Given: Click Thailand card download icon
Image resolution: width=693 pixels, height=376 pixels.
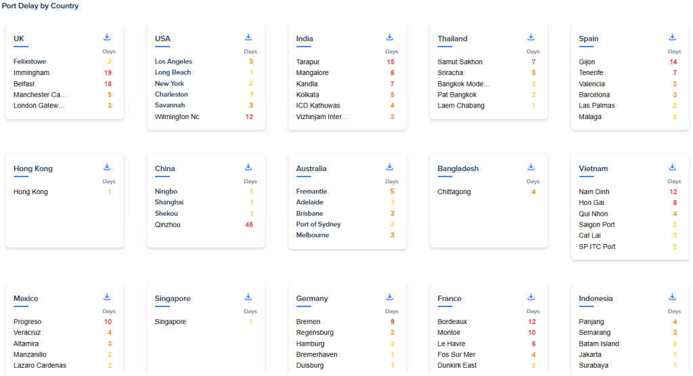Looking at the screenshot, I should [x=531, y=37].
